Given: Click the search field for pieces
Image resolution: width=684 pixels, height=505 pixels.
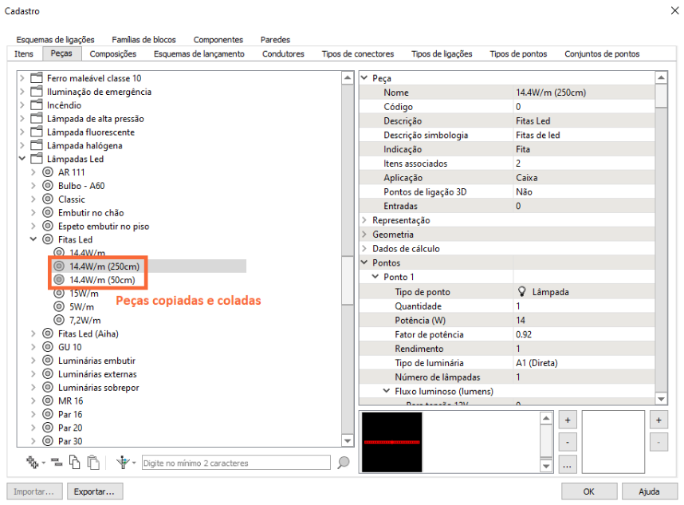Looking at the screenshot, I should (x=235, y=463).
